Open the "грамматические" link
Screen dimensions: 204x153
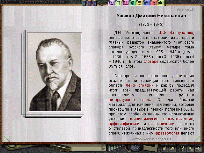(x=178, y=119)
